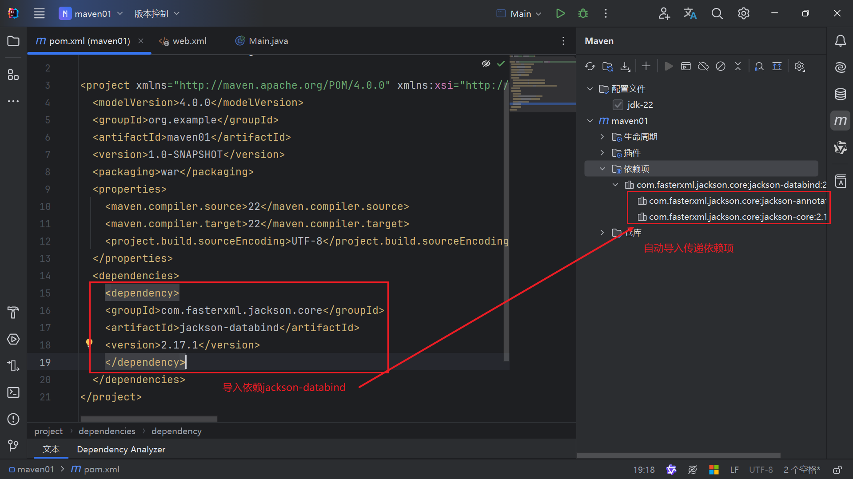Toggle file read-only lock in status bar
853x479 pixels.
pos(837,470)
